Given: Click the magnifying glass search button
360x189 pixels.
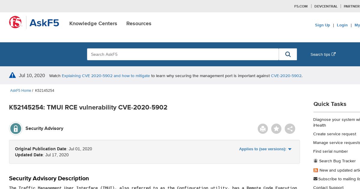Looking at the screenshot, I should click(x=288, y=54).
